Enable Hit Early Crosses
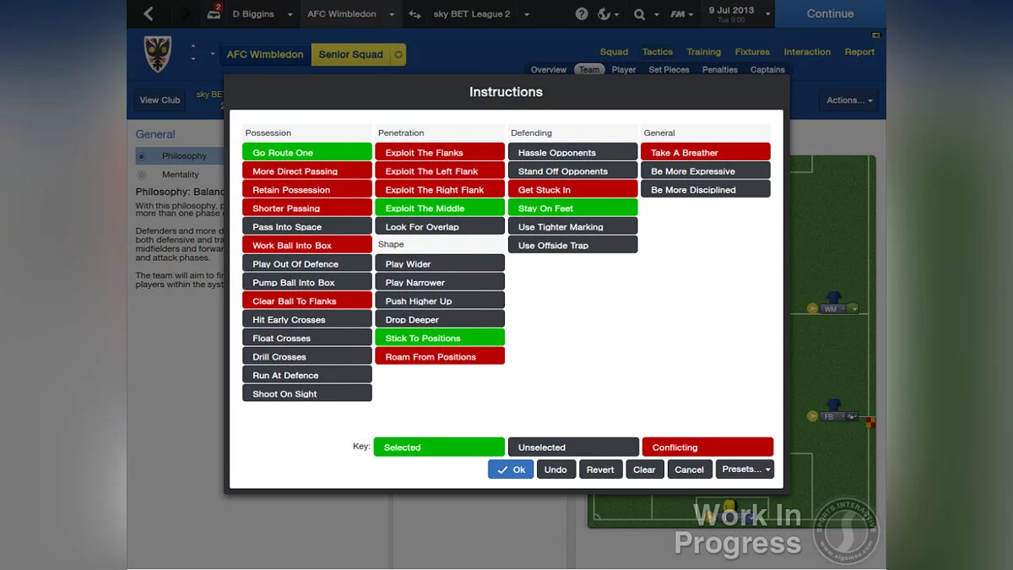The width and height of the screenshot is (1013, 570). pos(307,319)
